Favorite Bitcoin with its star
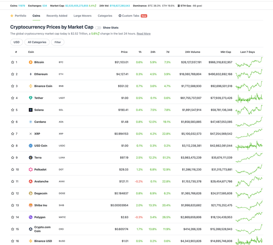The width and height of the screenshot is (273, 245). (x=13, y=62)
